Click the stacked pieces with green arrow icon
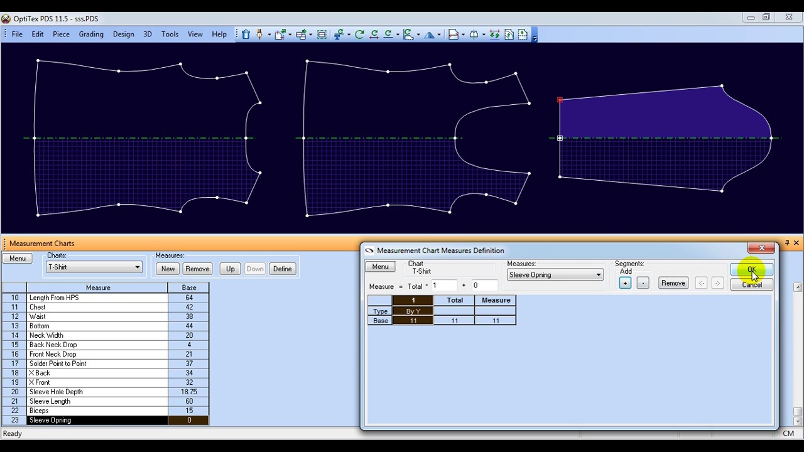This screenshot has height=452, width=804. (301, 35)
